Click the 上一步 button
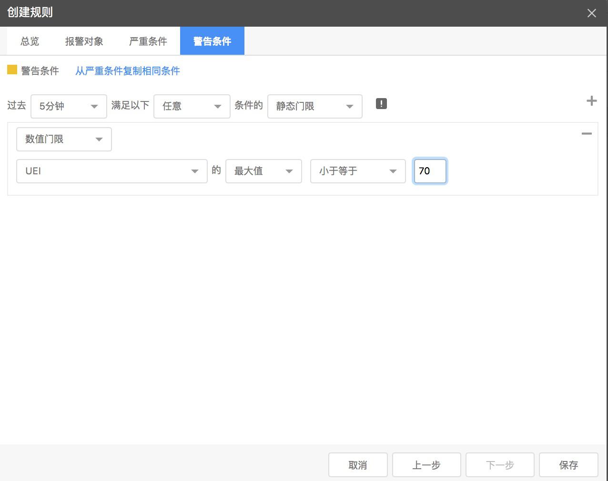Viewport: 608px width, 481px height. [426, 465]
